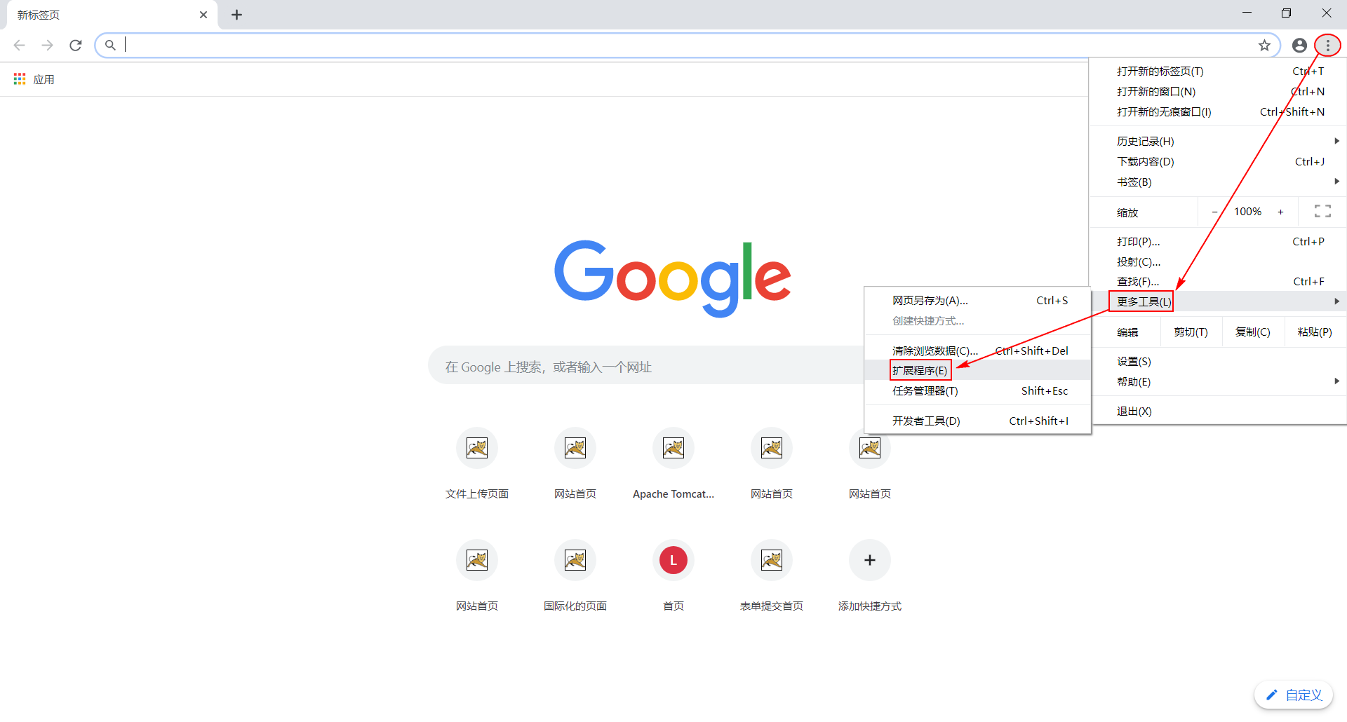The height and width of the screenshot is (722, 1347).
Task: Open a new browser tab with plus icon
Action: pyautogui.click(x=236, y=14)
